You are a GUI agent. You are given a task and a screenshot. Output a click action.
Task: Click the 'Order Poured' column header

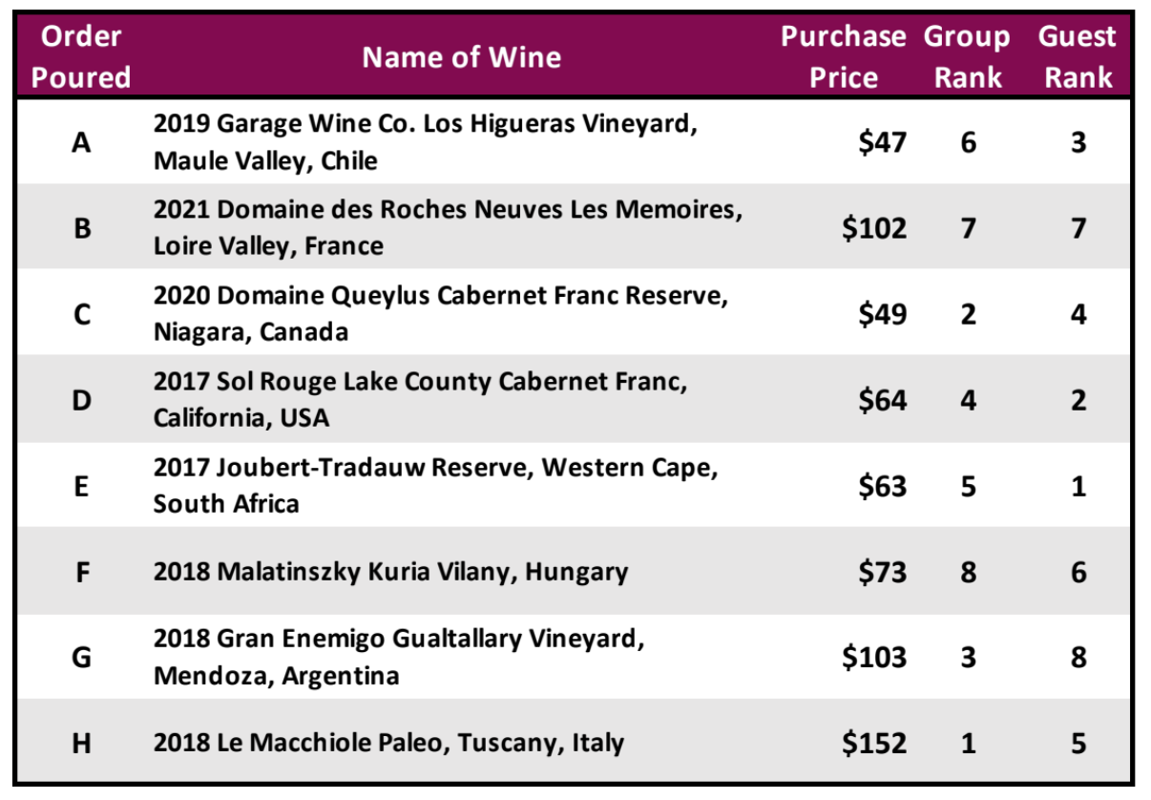click(x=81, y=56)
